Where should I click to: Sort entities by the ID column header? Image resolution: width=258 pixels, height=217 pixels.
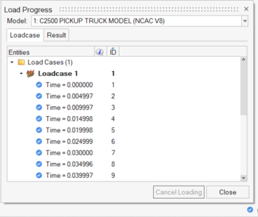pyautogui.click(x=113, y=52)
